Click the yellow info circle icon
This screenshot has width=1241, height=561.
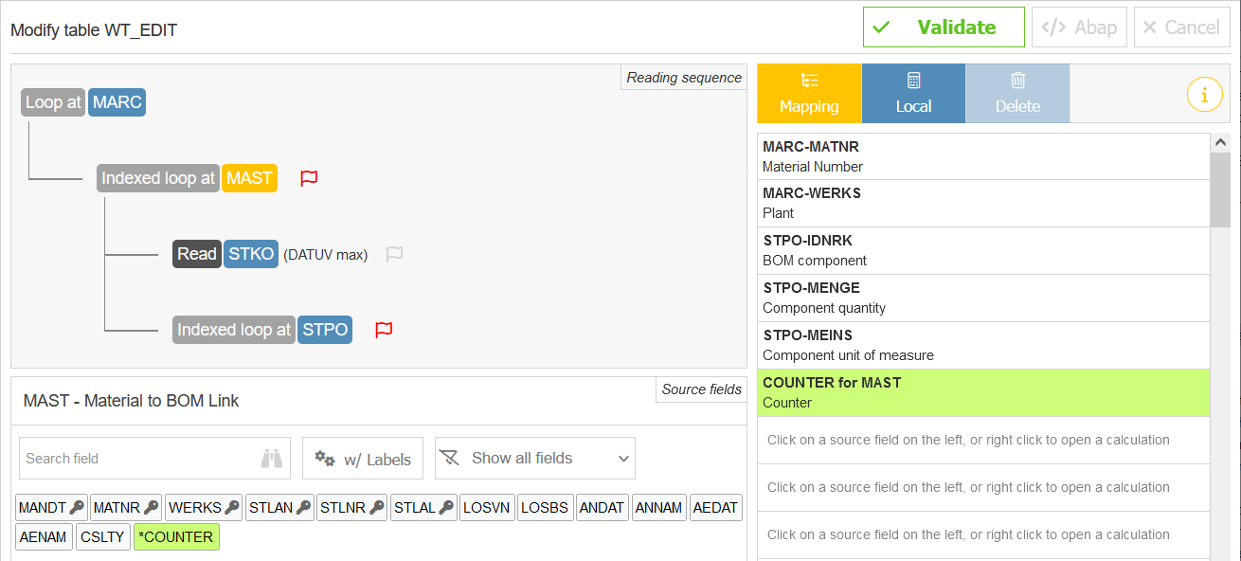1204,95
